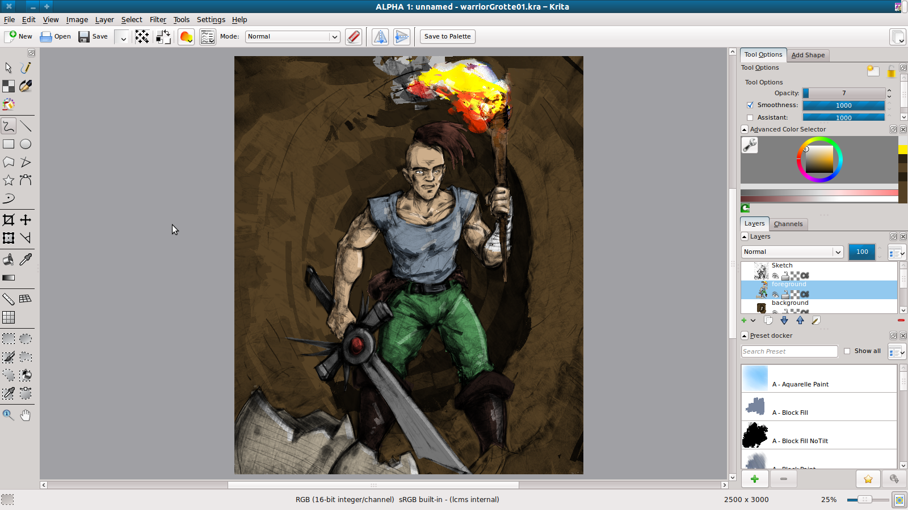Select the move tool
Screen dimensions: 908x510
[x=26, y=220]
